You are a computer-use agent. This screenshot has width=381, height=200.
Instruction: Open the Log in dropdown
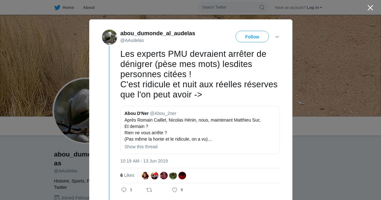(x=314, y=8)
